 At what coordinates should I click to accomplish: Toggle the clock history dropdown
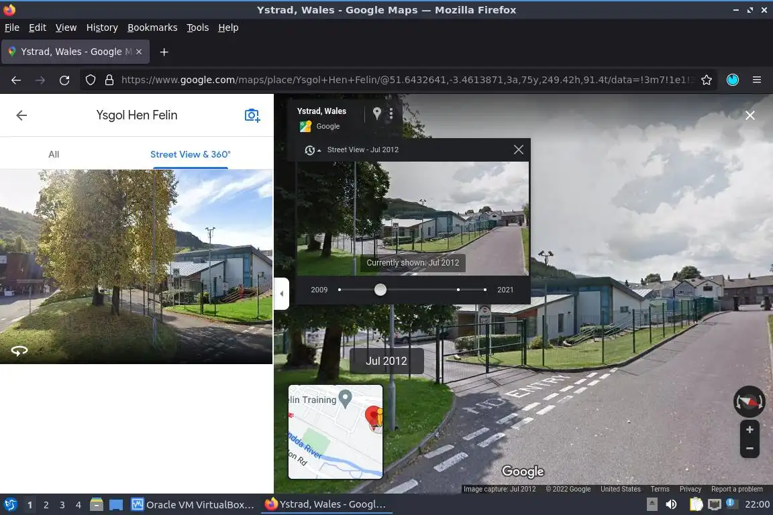313,150
